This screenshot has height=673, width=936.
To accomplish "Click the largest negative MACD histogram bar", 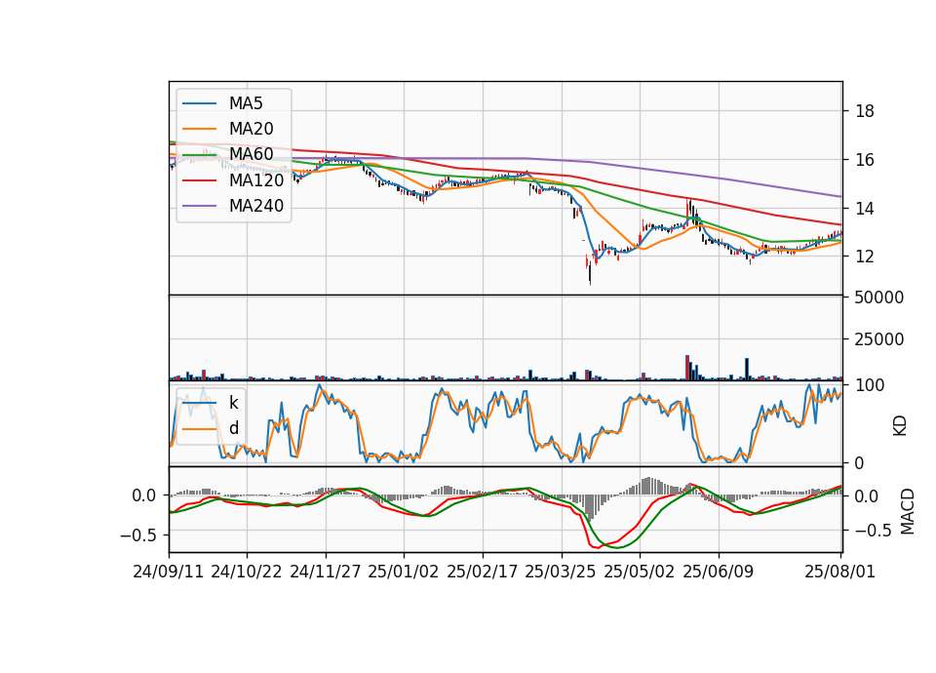I will (591, 507).
